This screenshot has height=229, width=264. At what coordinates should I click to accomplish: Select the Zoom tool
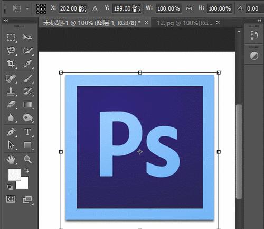pyautogui.click(x=27, y=159)
